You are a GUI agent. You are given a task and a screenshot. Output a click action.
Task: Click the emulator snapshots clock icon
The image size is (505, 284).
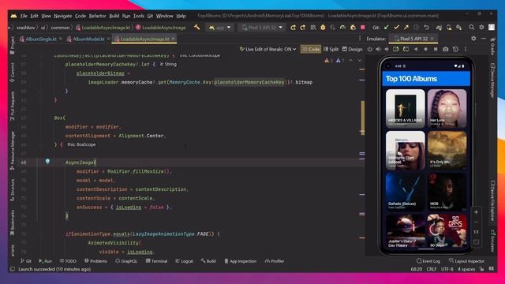point(455,49)
